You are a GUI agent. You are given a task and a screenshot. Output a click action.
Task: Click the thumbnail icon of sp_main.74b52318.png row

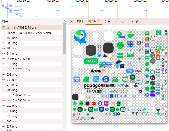click(4, 28)
